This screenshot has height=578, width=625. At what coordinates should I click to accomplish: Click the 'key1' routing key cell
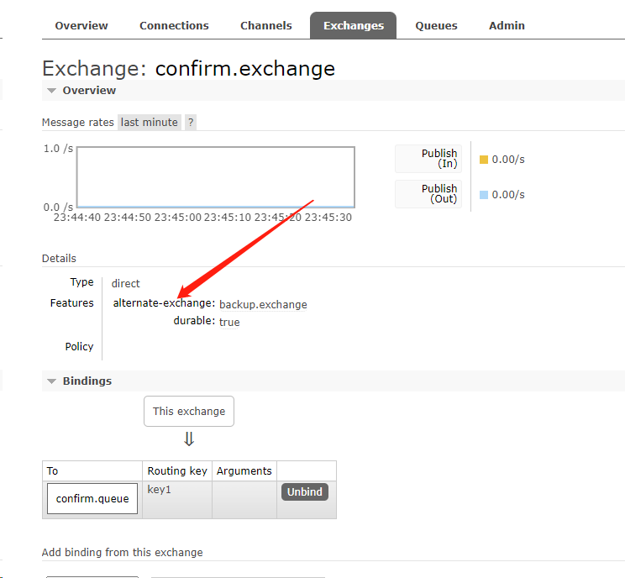pos(177,500)
